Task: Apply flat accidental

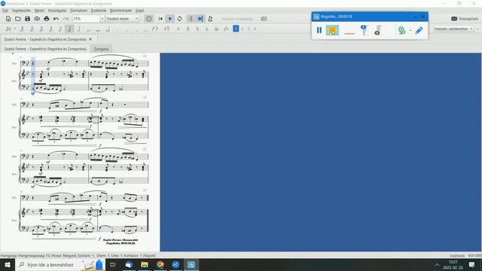Action: (207, 29)
